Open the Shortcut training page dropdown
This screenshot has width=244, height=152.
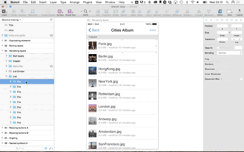11,20
